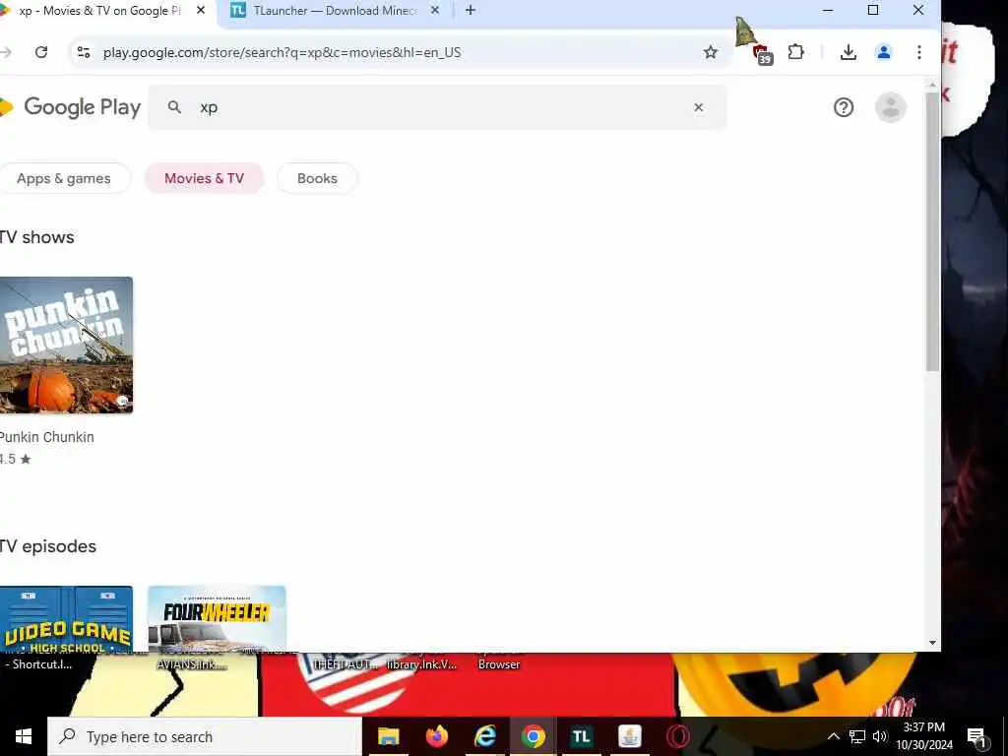Click the Google Play logo
Screen dimensions: 1008x756
point(71,106)
